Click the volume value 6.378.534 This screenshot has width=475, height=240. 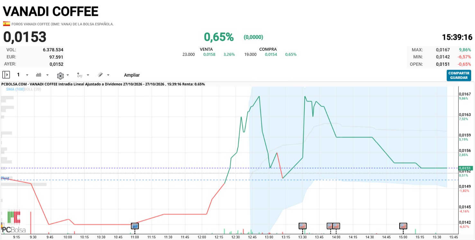click(x=53, y=50)
